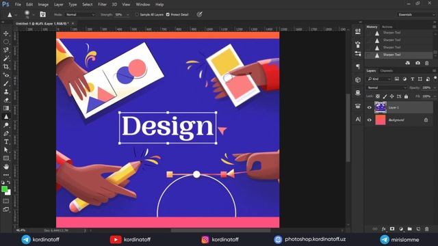
Task: Open the Character panel AI icon
Action: coord(358,120)
